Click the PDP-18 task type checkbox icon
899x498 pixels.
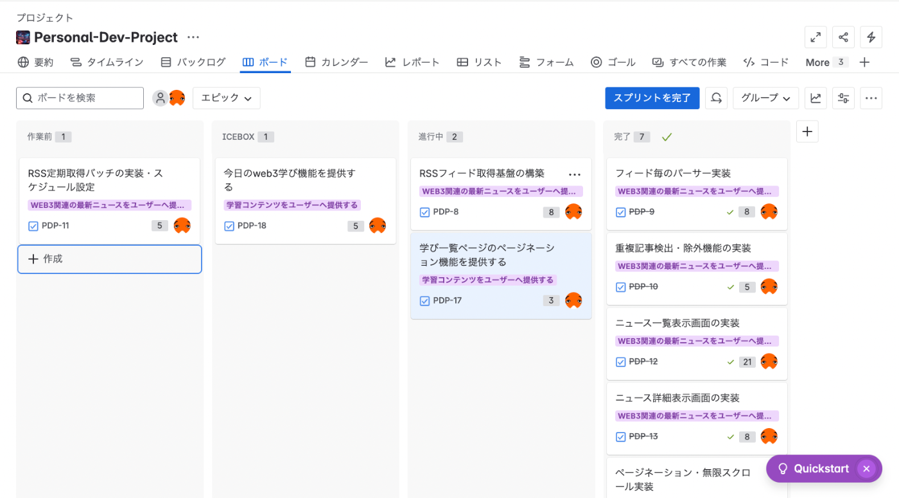[x=229, y=226]
